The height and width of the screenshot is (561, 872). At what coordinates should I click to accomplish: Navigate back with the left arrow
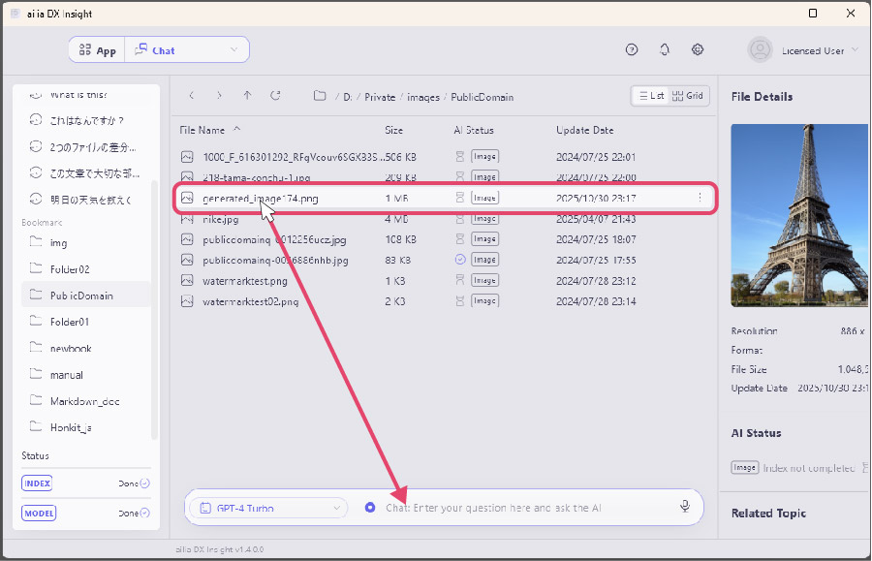pos(192,96)
